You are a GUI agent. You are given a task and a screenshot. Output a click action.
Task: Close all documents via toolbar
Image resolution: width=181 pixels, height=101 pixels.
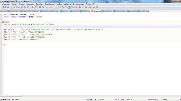14,7
